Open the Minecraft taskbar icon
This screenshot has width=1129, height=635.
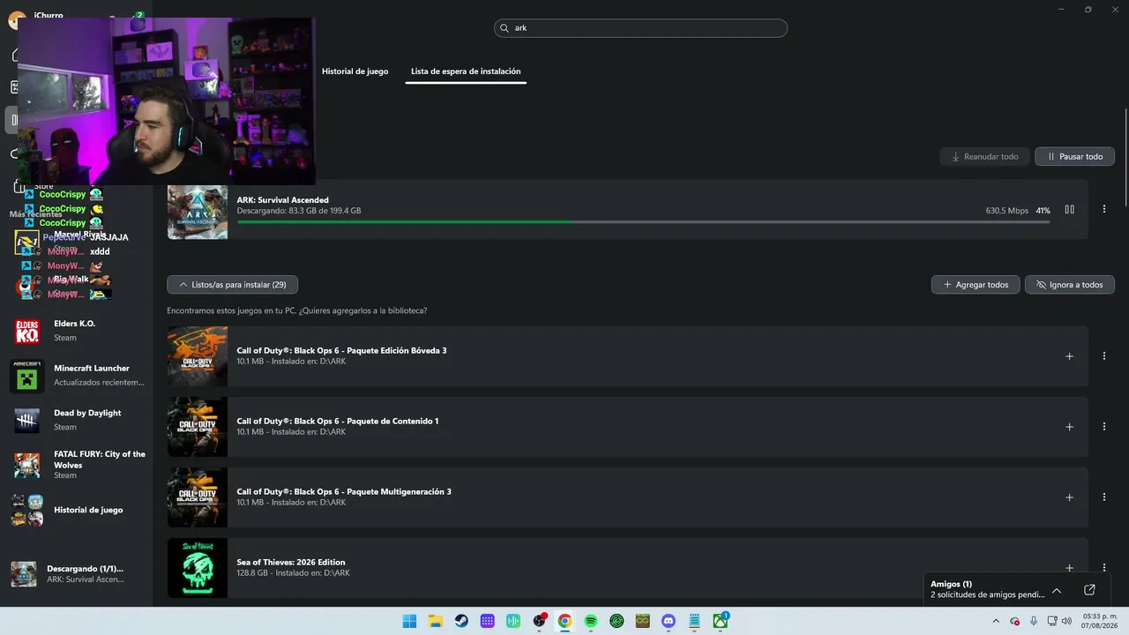[x=642, y=621]
